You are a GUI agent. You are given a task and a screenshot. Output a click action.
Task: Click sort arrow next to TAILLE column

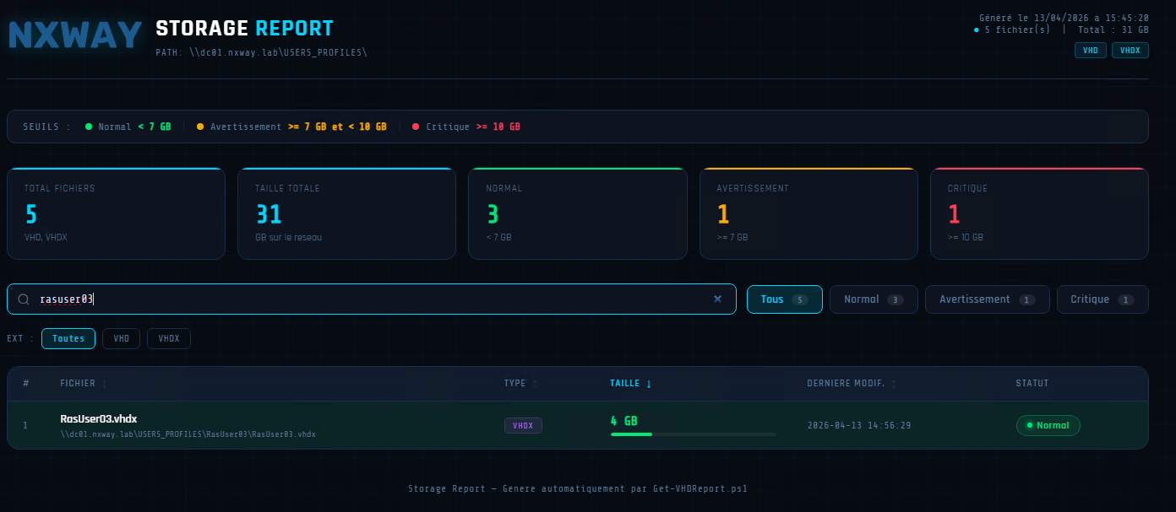pos(649,384)
